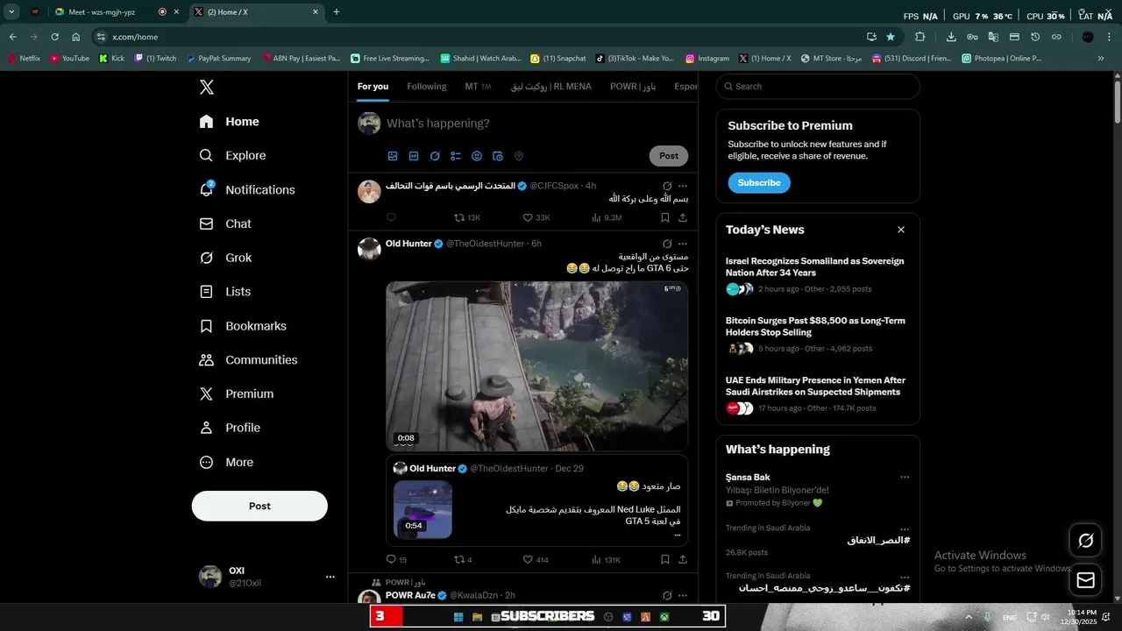The height and width of the screenshot is (631, 1122).
Task: Switch to the MT timeline tab
Action: [478, 87]
